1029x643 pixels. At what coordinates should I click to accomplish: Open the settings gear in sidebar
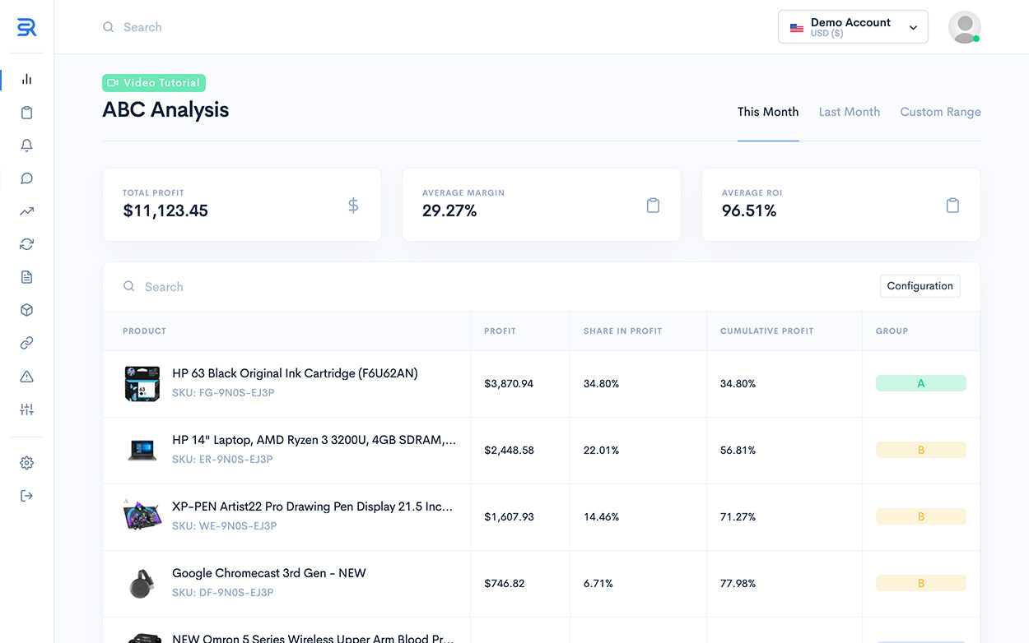(27, 463)
